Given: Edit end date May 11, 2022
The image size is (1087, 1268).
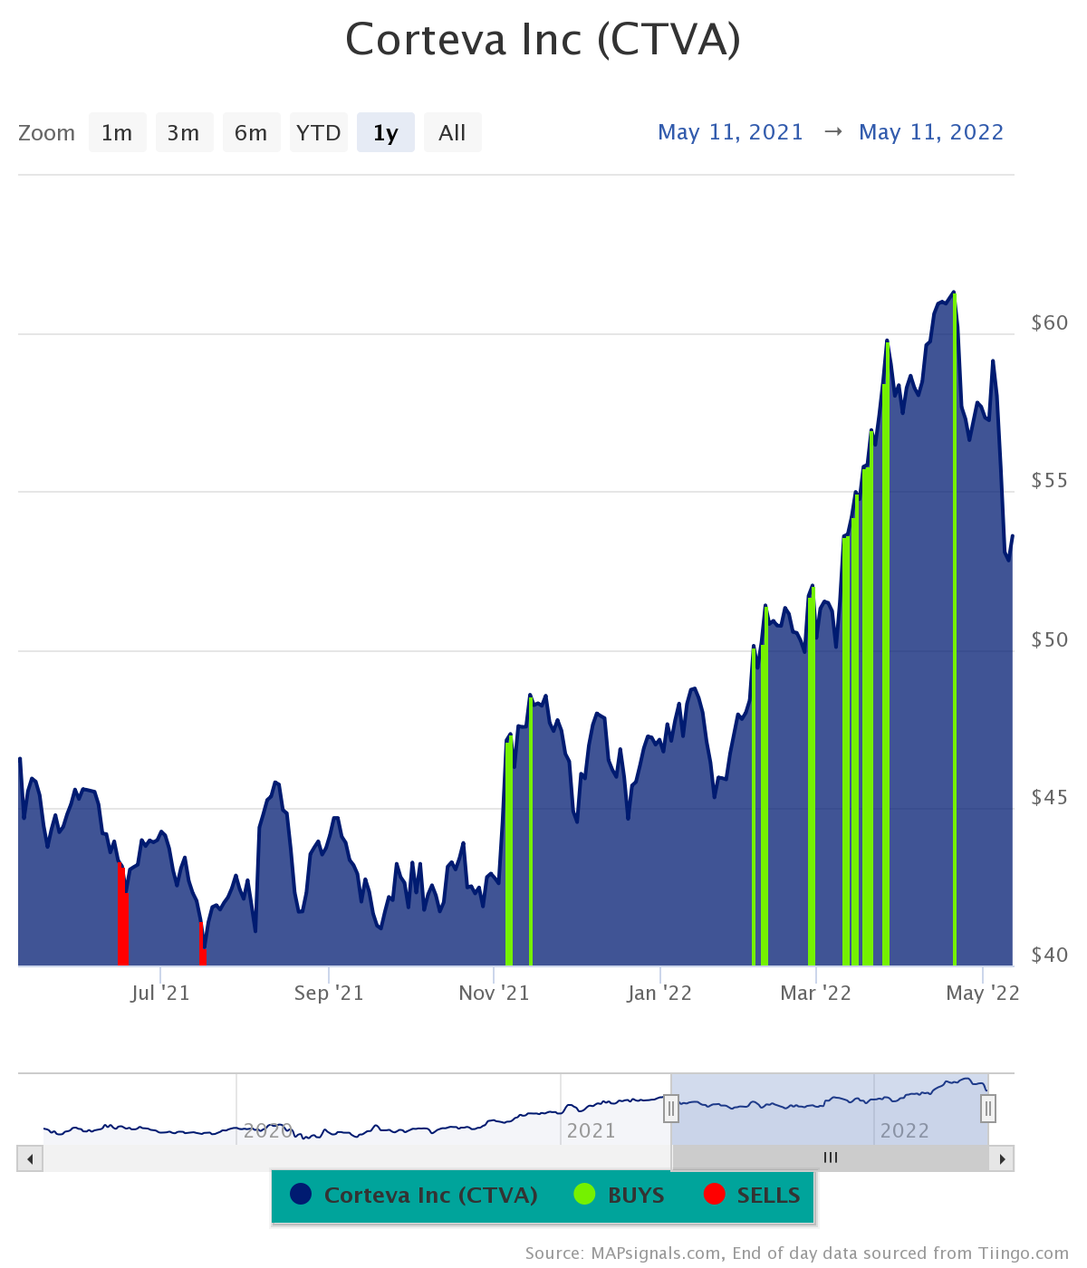Looking at the screenshot, I should 931,132.
